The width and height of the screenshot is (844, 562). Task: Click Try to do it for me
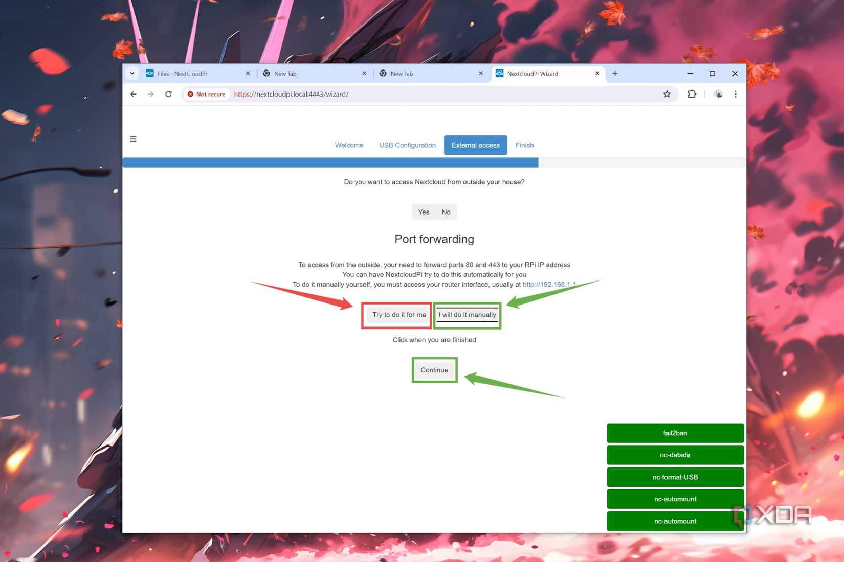pos(399,315)
